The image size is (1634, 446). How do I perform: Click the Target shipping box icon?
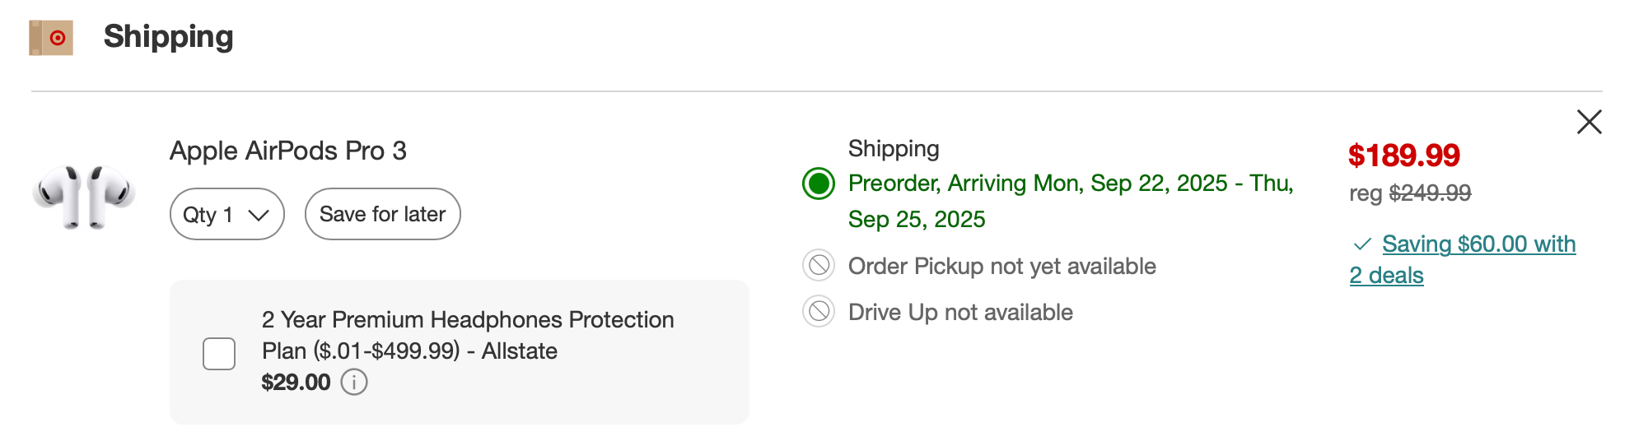[x=51, y=38]
